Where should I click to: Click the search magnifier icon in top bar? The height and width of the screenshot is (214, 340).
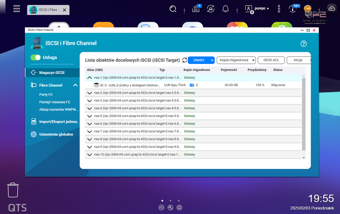pos(173,9)
